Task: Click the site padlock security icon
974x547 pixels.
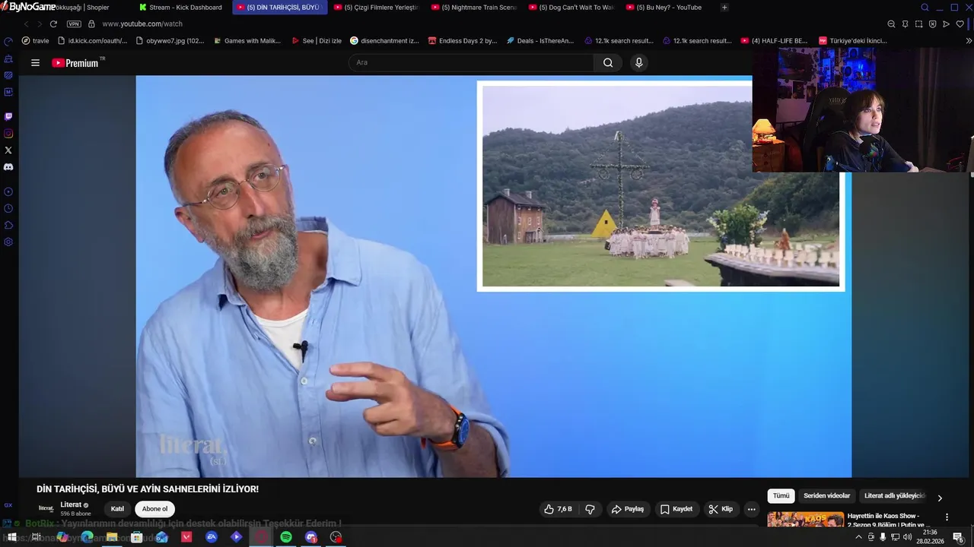Action: (92, 24)
